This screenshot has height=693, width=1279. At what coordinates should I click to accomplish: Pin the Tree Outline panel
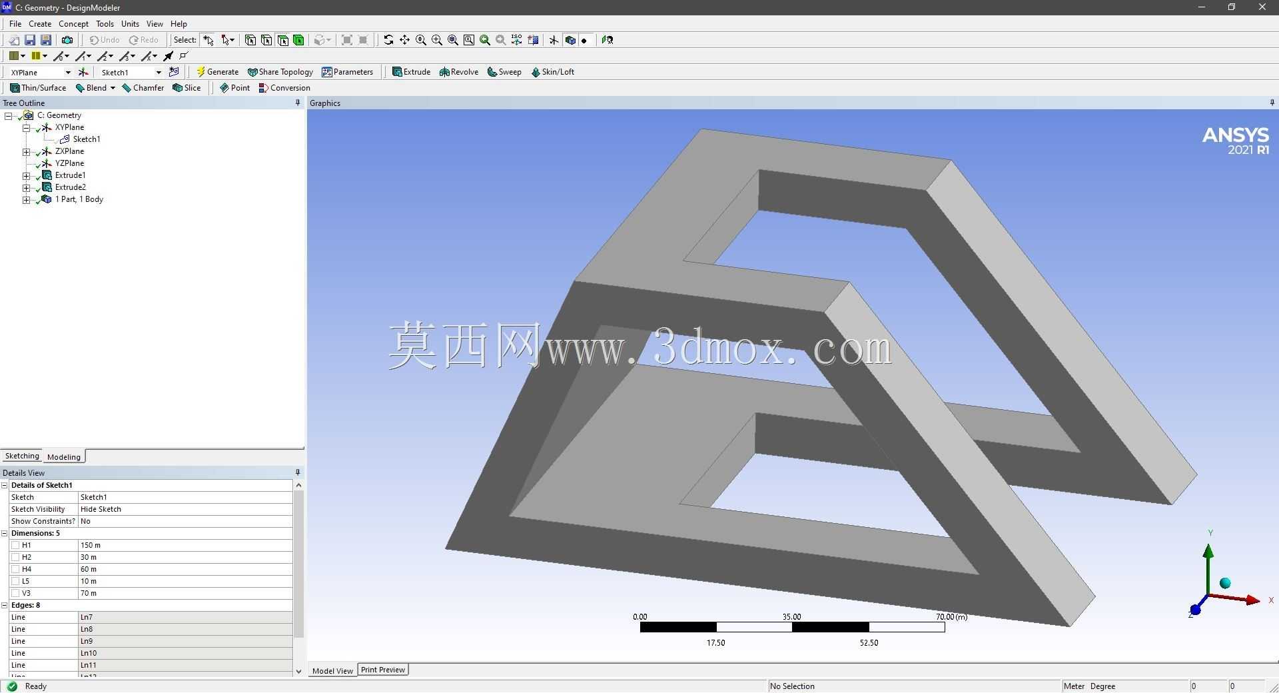pos(298,103)
